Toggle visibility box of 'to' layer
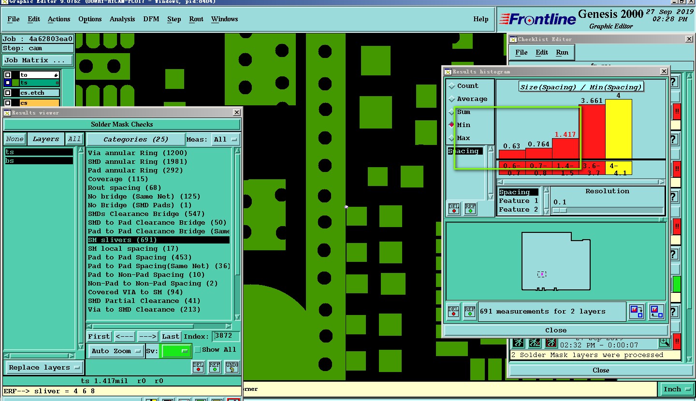Image resolution: width=696 pixels, height=401 pixels. 8,75
